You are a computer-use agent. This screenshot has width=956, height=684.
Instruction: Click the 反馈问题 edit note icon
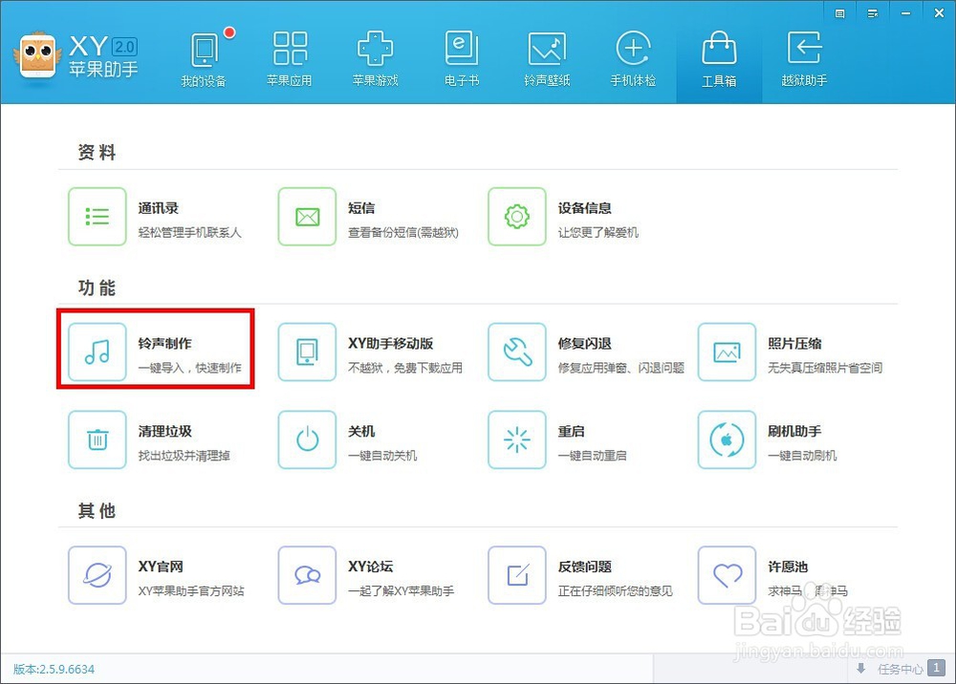tap(516, 574)
